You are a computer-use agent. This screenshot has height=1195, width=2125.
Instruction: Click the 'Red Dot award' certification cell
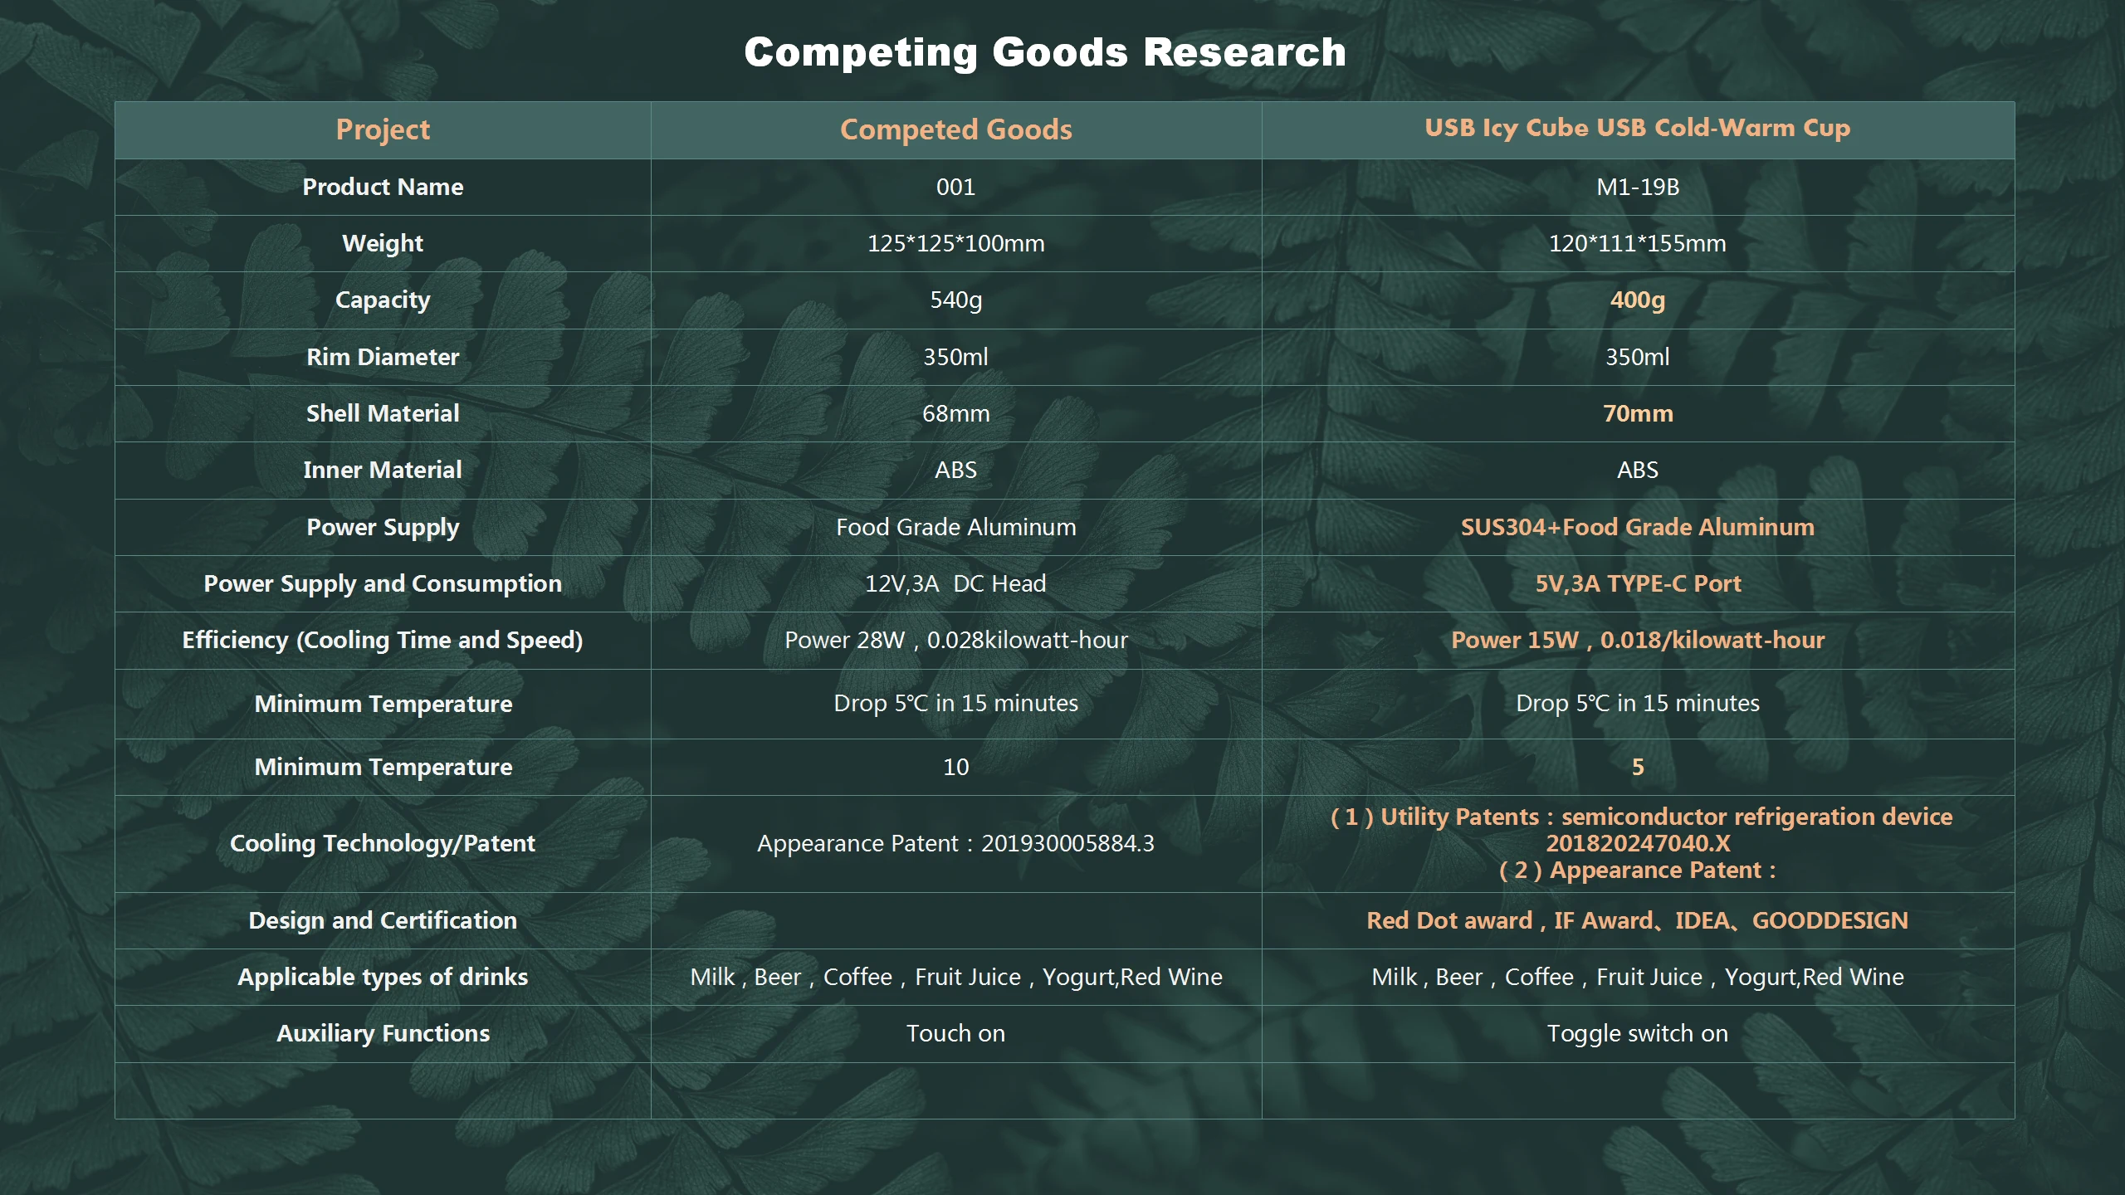(x=1637, y=920)
